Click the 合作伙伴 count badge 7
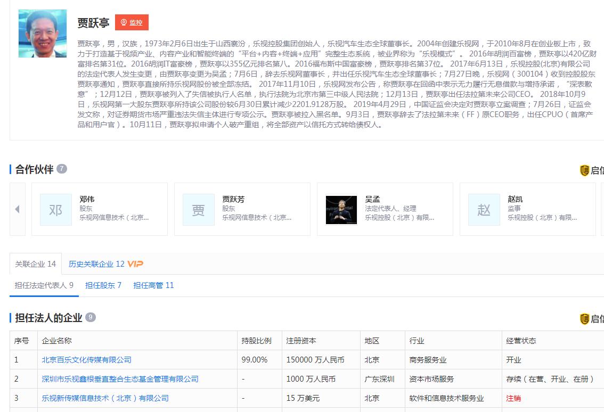The image size is (604, 412). 62,169
